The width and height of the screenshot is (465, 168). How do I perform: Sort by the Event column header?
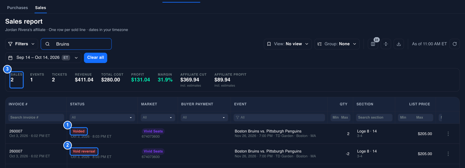pos(240,104)
